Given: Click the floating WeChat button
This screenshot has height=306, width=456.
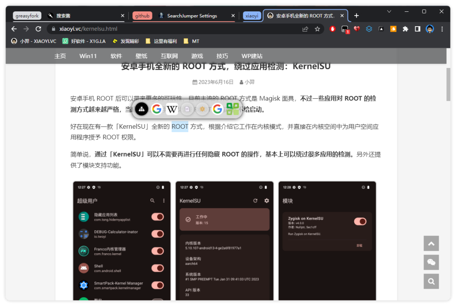Looking at the screenshot, I should pyautogui.click(x=431, y=262).
